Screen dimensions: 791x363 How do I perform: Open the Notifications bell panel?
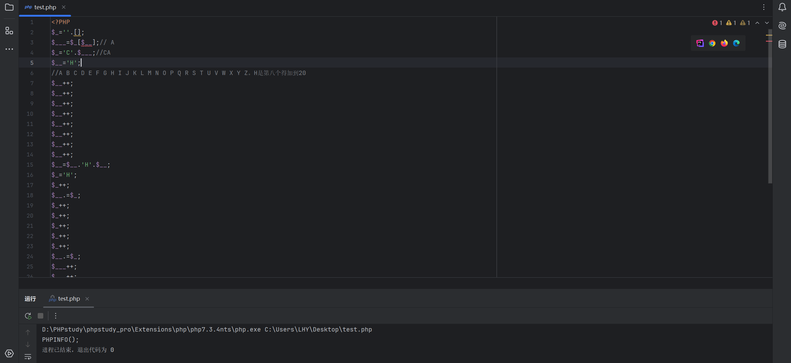[x=782, y=7]
